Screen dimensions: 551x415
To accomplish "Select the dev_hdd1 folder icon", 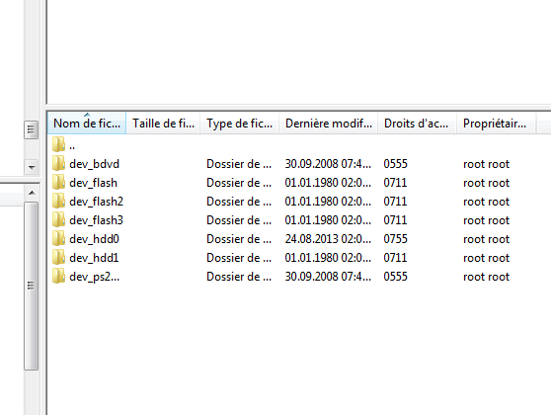I will pos(58,258).
